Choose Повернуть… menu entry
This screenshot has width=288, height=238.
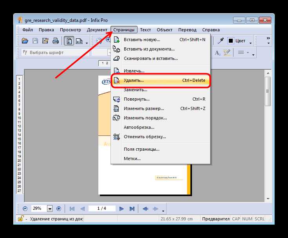161,99
